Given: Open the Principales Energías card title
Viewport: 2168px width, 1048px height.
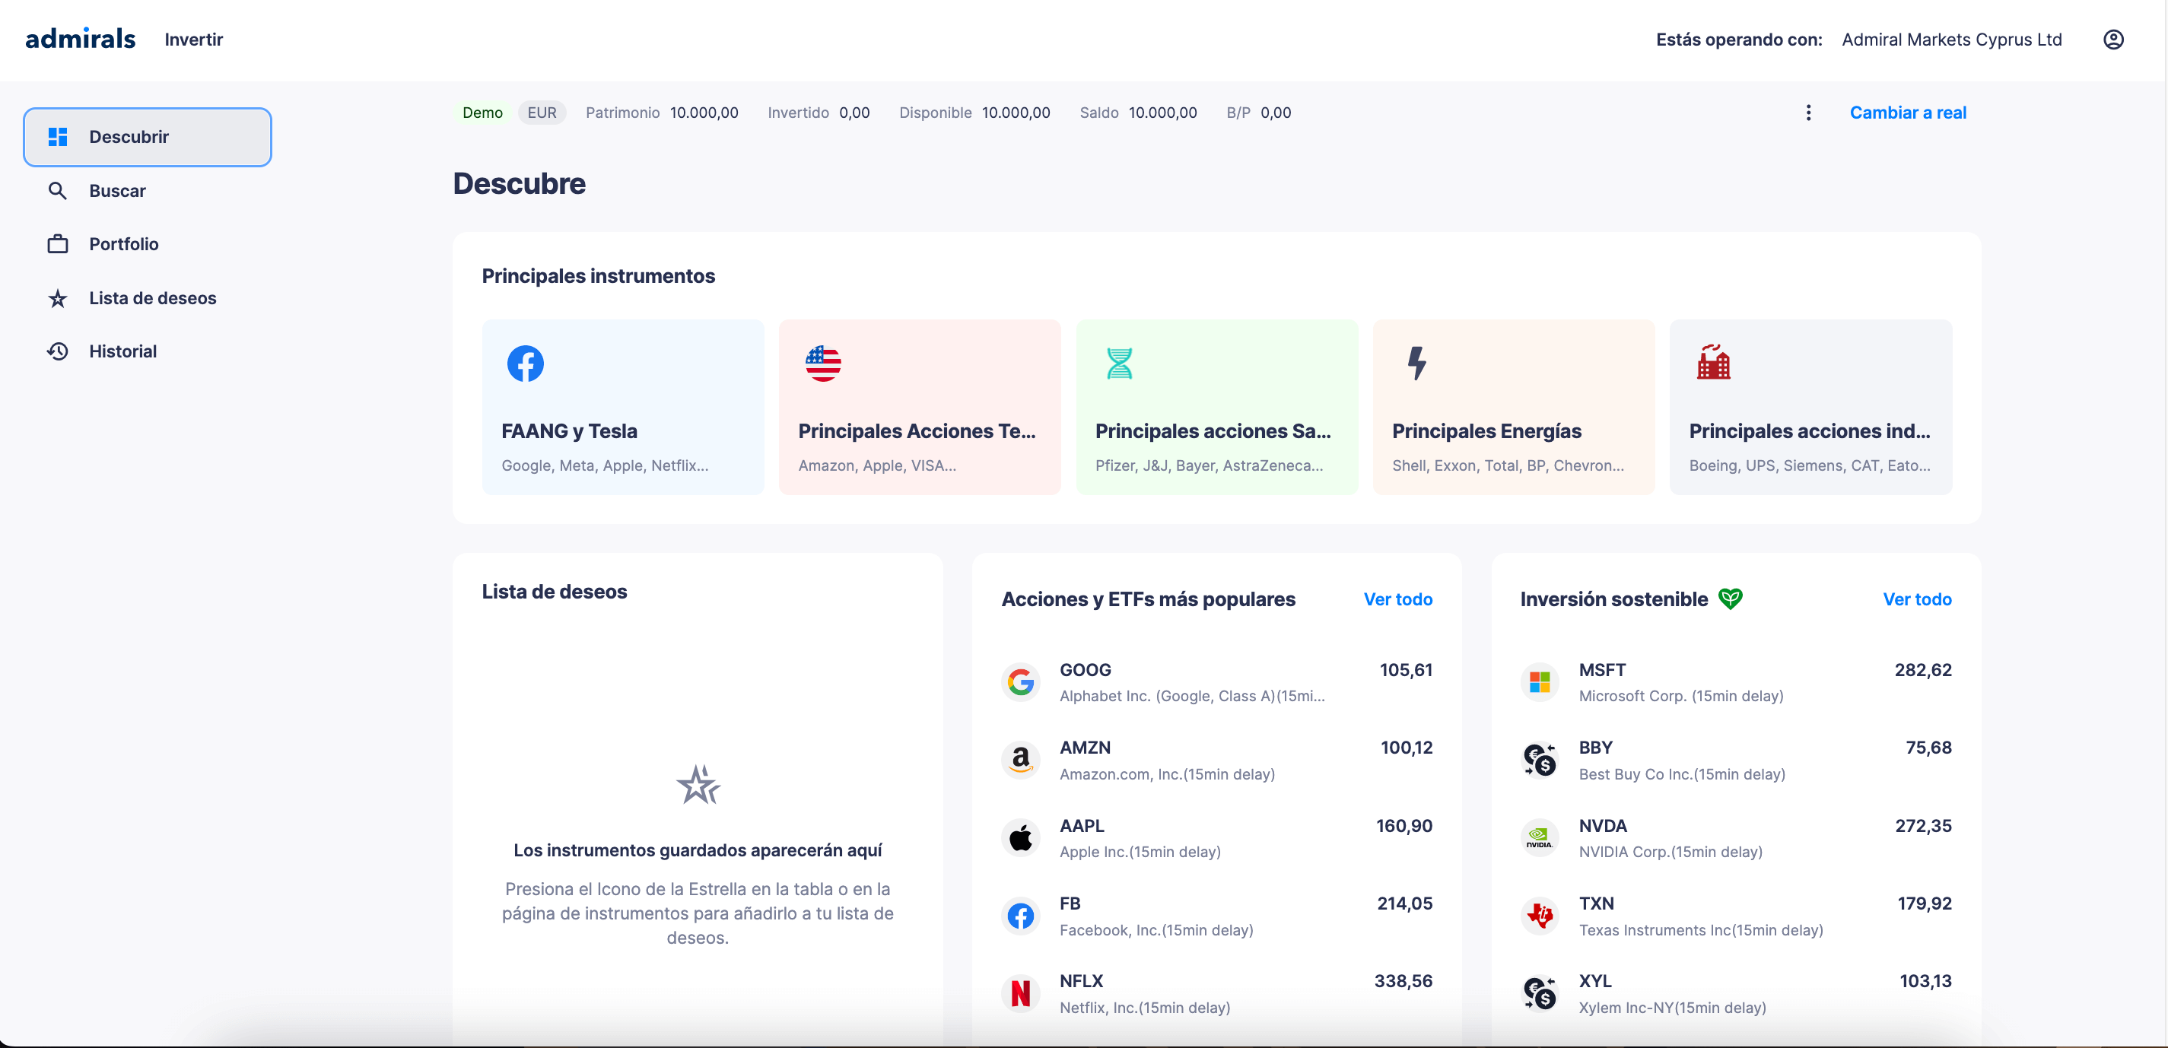Looking at the screenshot, I should tap(1486, 430).
